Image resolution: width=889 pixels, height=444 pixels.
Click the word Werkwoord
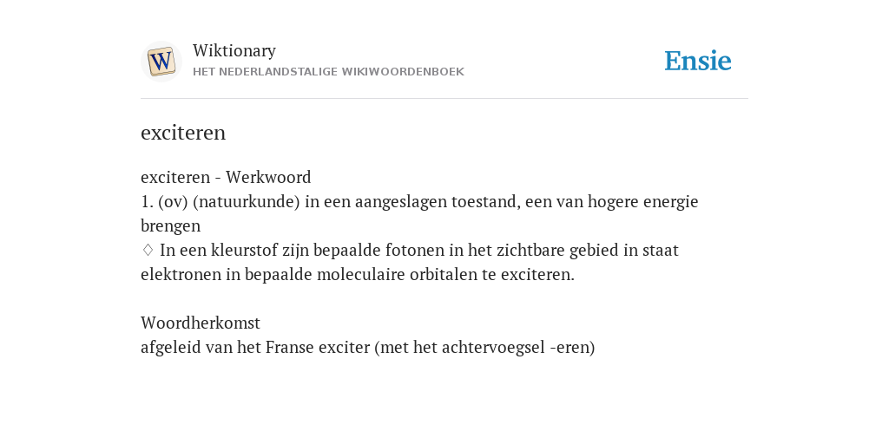point(269,177)
